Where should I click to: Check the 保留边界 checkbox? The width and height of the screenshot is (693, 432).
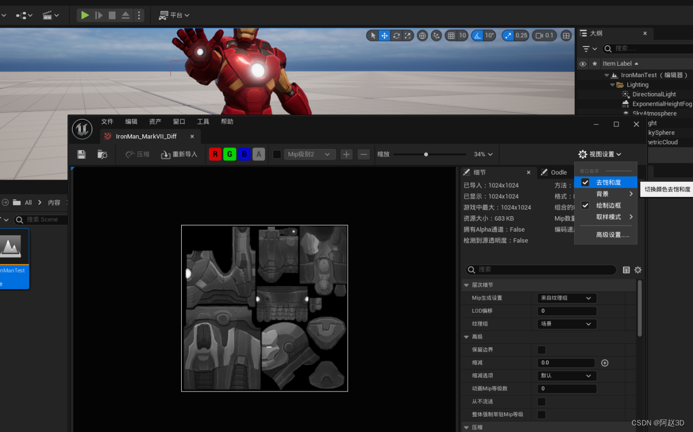pos(541,350)
